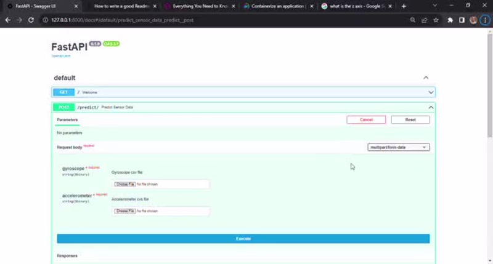Click the Responses heading
The width and height of the screenshot is (493, 264).
click(x=67, y=256)
